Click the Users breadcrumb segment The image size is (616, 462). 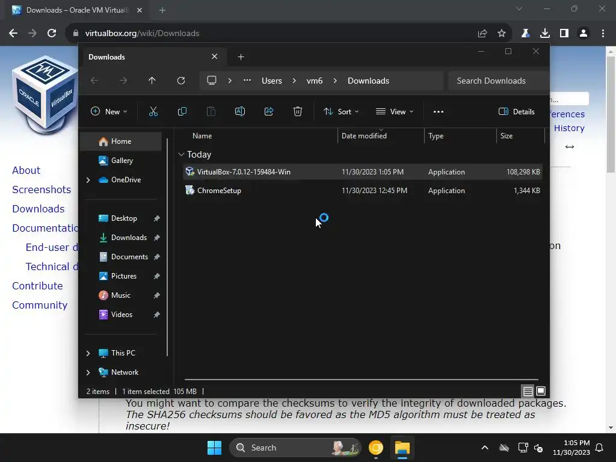(272, 81)
